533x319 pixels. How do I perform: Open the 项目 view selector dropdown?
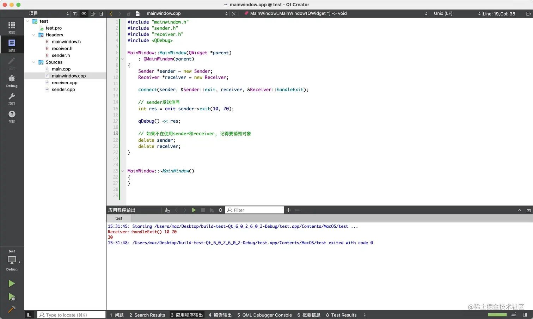49,14
